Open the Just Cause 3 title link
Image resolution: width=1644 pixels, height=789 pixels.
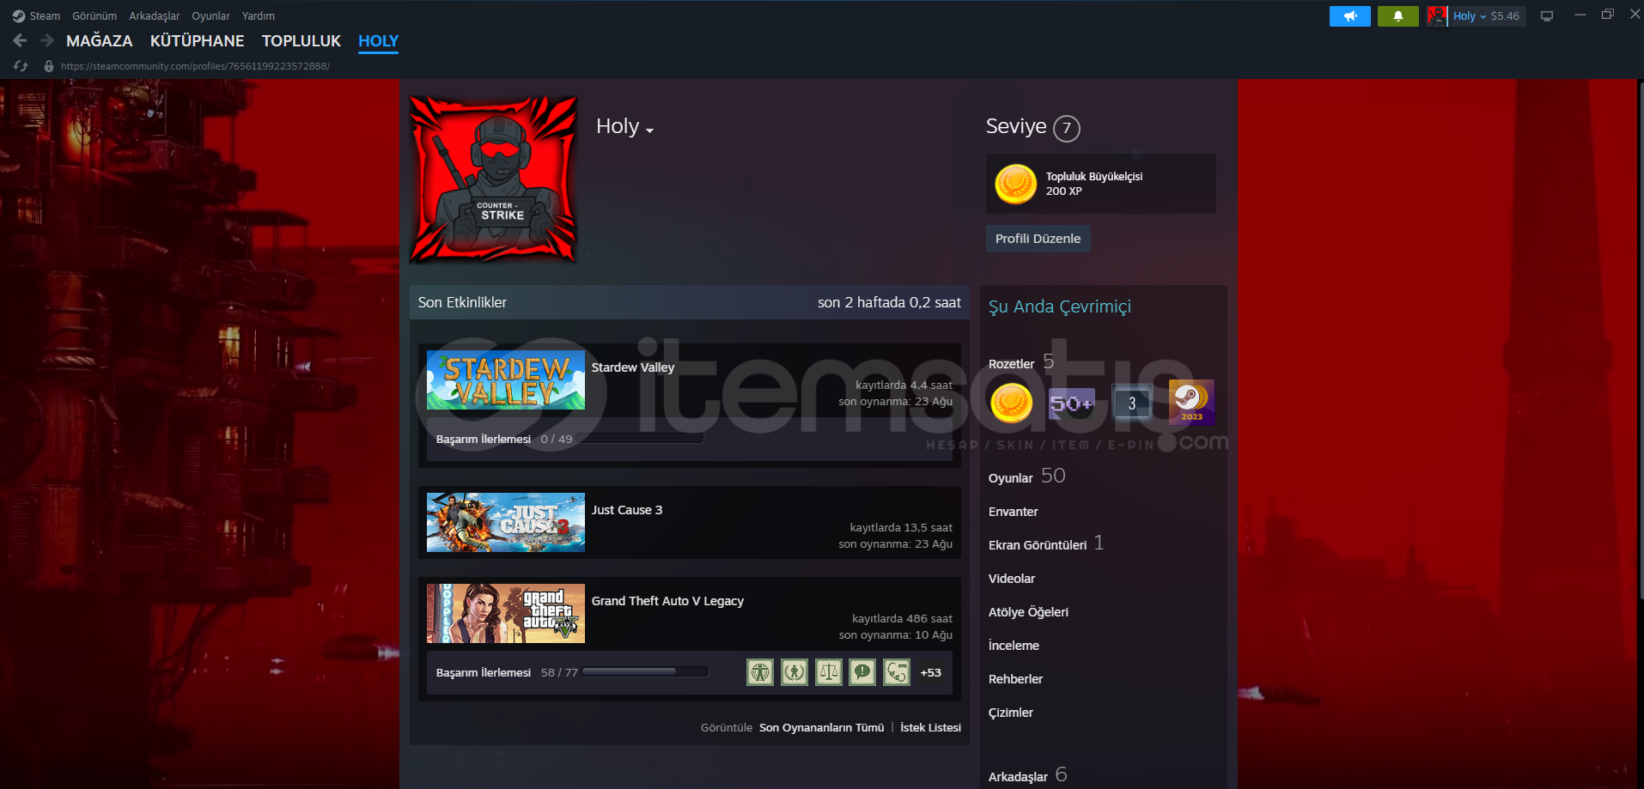click(x=627, y=510)
